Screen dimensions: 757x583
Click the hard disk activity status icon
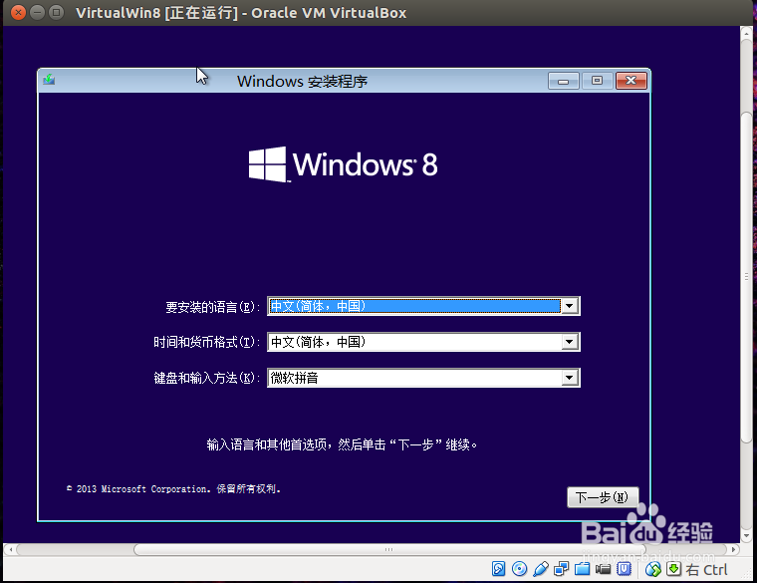(498, 569)
